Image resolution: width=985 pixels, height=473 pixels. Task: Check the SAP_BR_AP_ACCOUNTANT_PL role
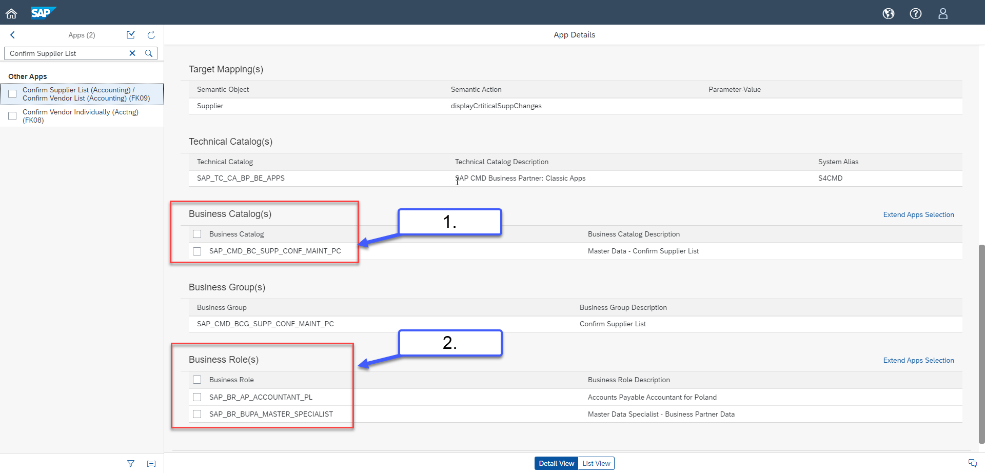pos(197,397)
